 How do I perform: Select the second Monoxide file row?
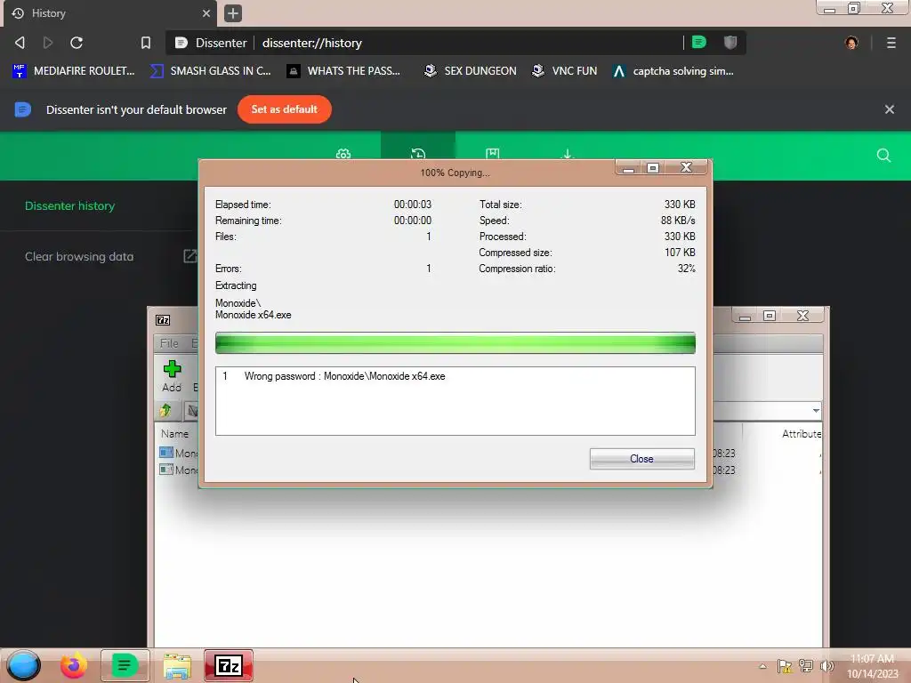click(178, 470)
